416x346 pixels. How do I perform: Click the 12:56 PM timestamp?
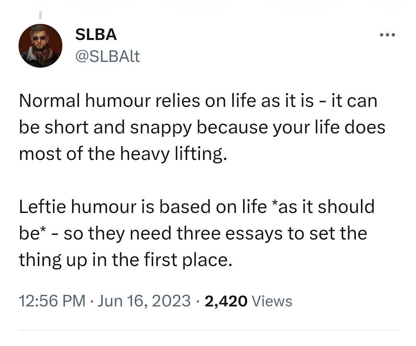[52, 301]
